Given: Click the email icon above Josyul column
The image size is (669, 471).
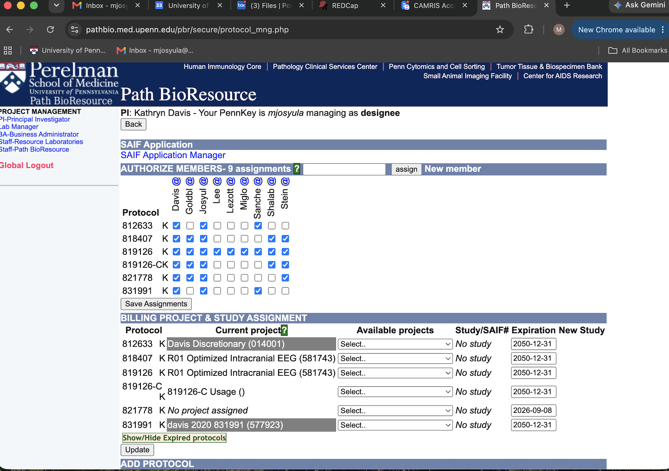Looking at the screenshot, I should [x=203, y=181].
